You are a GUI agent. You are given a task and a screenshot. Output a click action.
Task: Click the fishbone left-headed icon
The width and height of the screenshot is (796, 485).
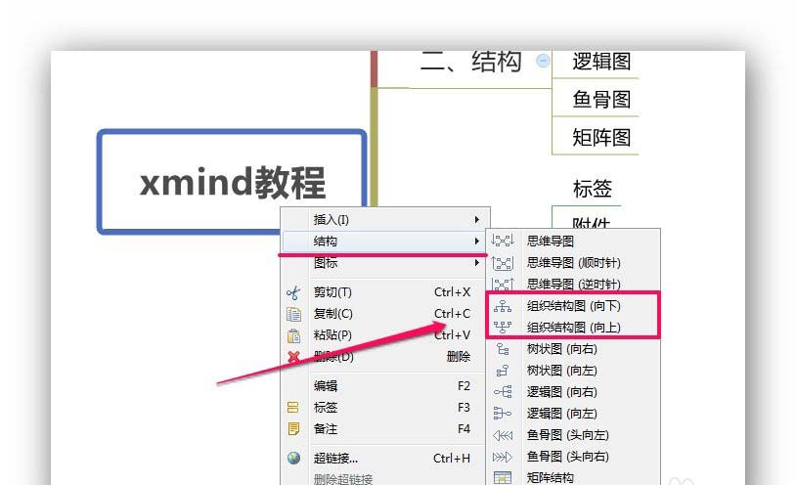click(x=503, y=435)
